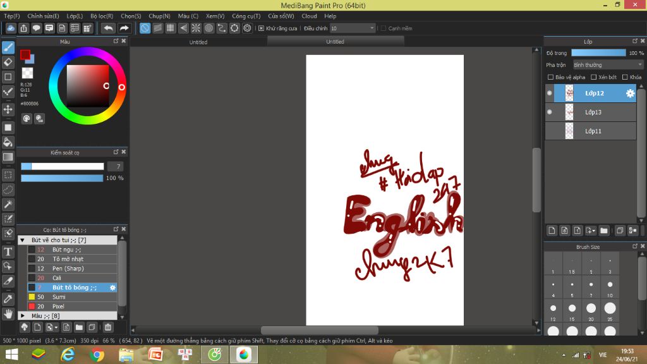Open add-layer-type dropdown in layer panel
This screenshot has height=364, width=647.
click(591, 231)
